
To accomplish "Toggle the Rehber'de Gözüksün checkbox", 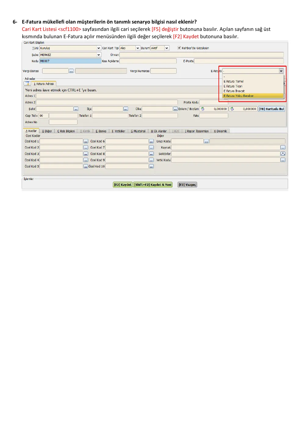I will coord(179,48).
